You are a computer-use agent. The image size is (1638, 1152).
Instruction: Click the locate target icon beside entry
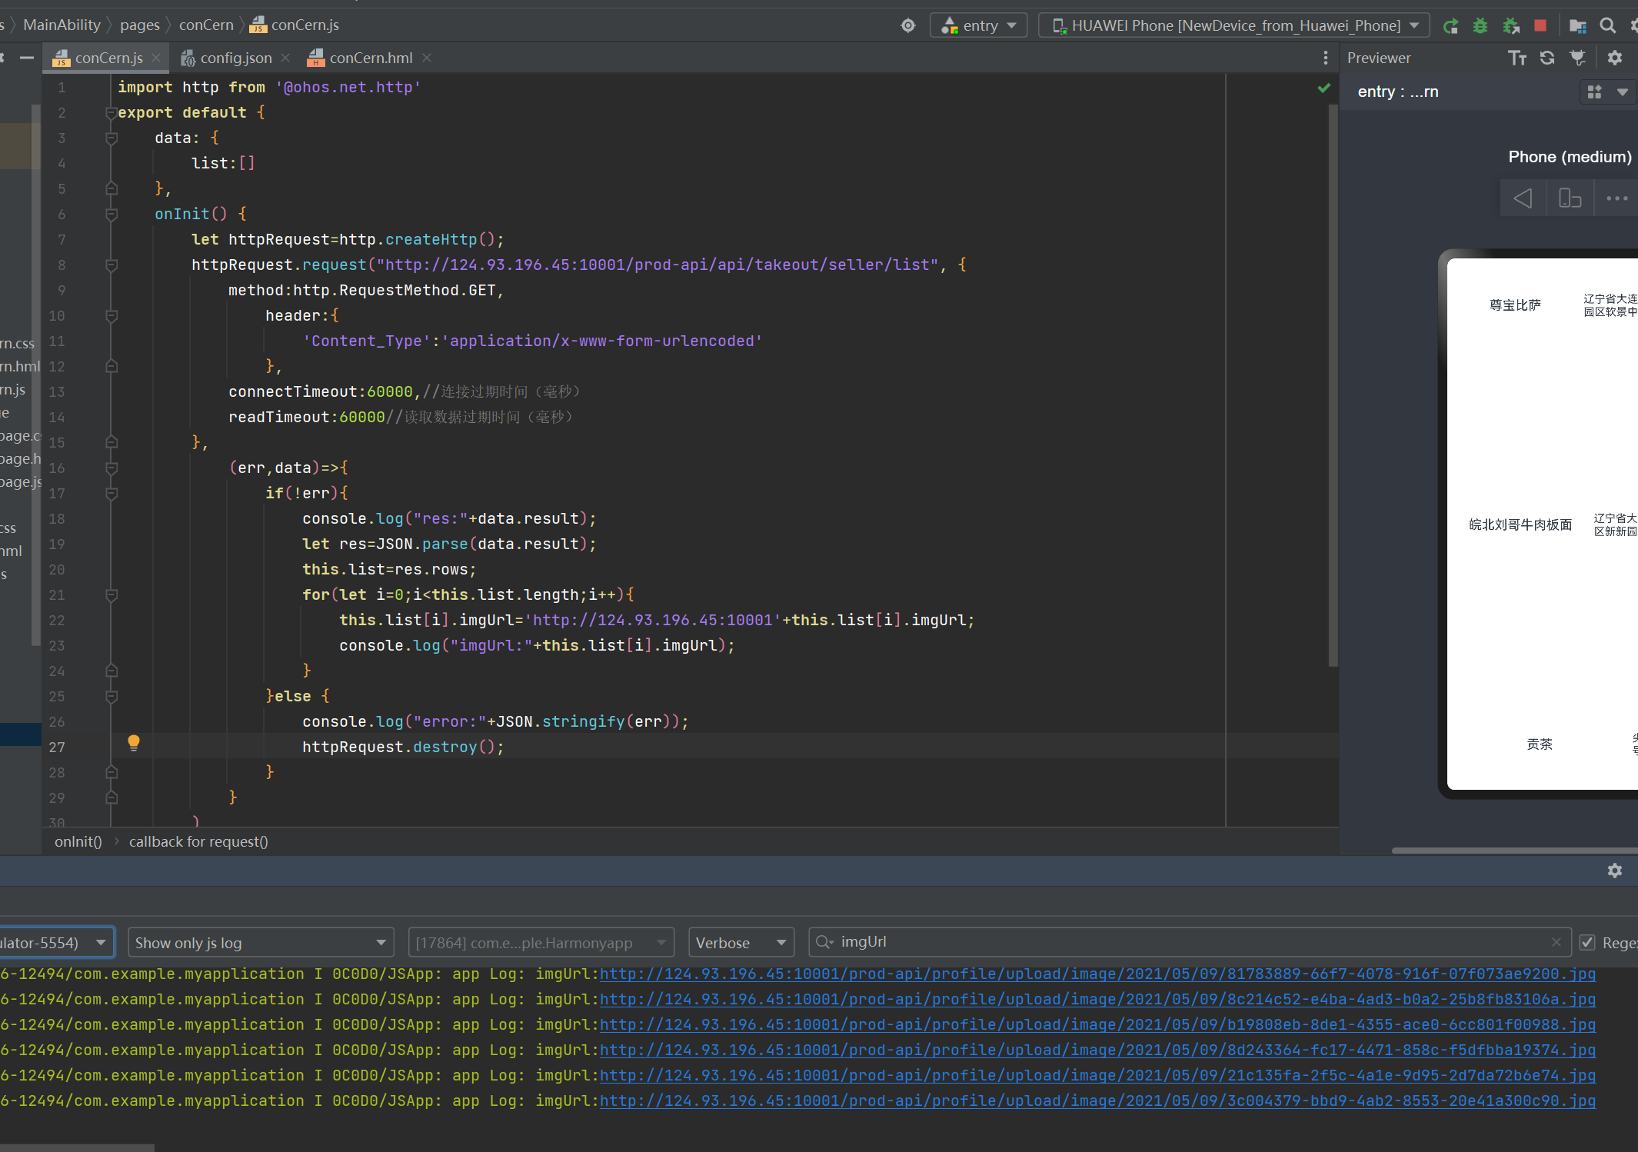pos(907,25)
